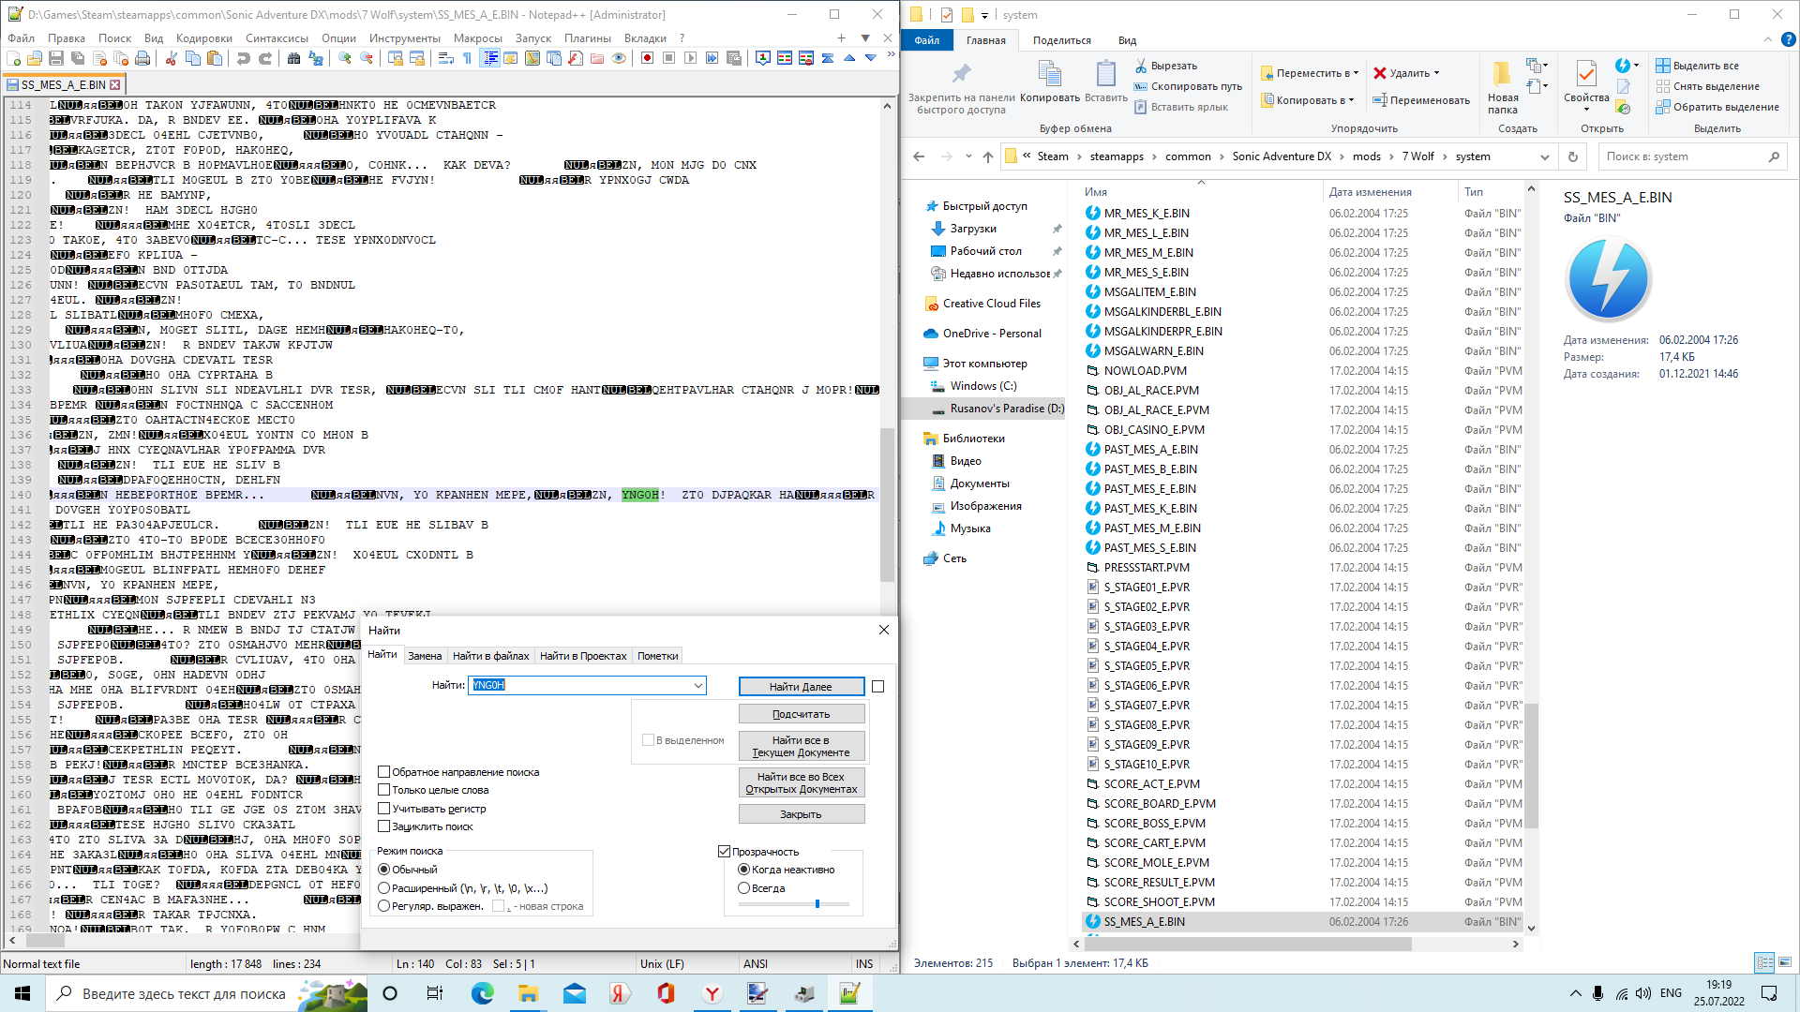Click the Undo arrow in toolbar

coord(244,58)
